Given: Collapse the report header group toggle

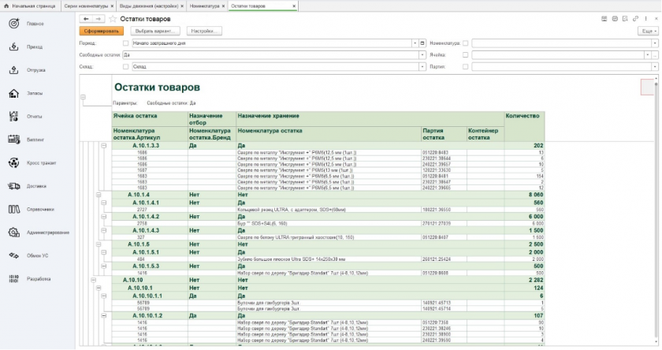Looking at the screenshot, I should point(84,97).
